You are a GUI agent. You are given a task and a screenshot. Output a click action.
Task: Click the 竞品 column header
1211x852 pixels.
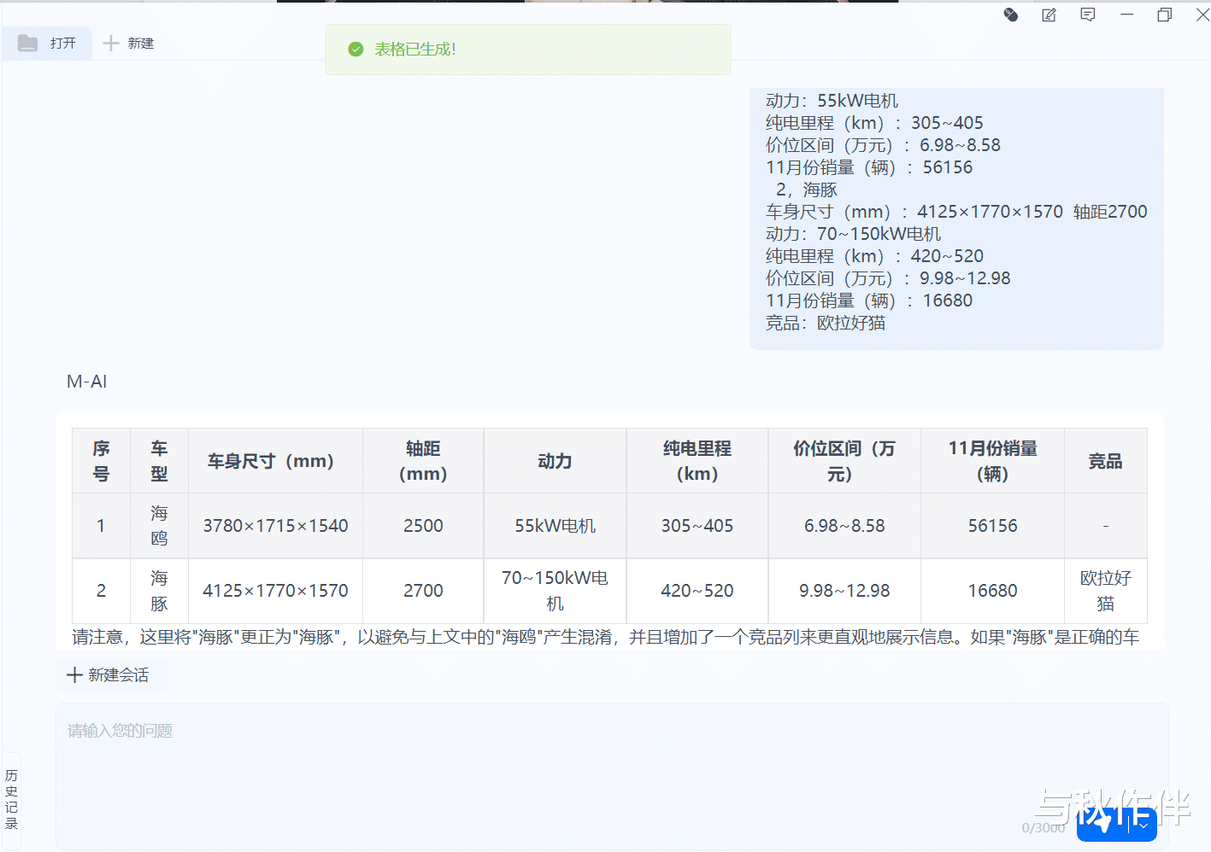click(x=1105, y=461)
